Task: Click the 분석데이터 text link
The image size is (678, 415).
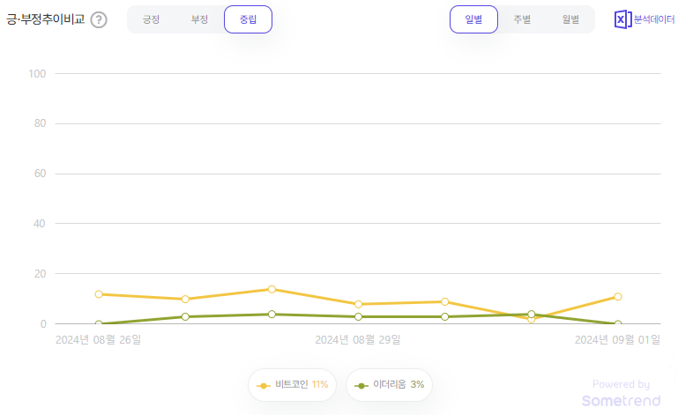Action: click(654, 19)
